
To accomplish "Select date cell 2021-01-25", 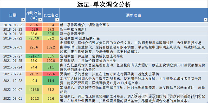I will click(13, 60).
